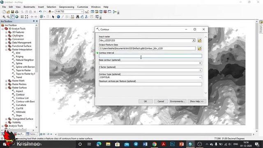Click the Open document folder icon
263x148 pixels.
[8, 12]
